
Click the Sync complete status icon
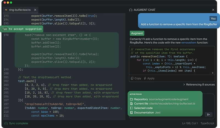(6, 123)
